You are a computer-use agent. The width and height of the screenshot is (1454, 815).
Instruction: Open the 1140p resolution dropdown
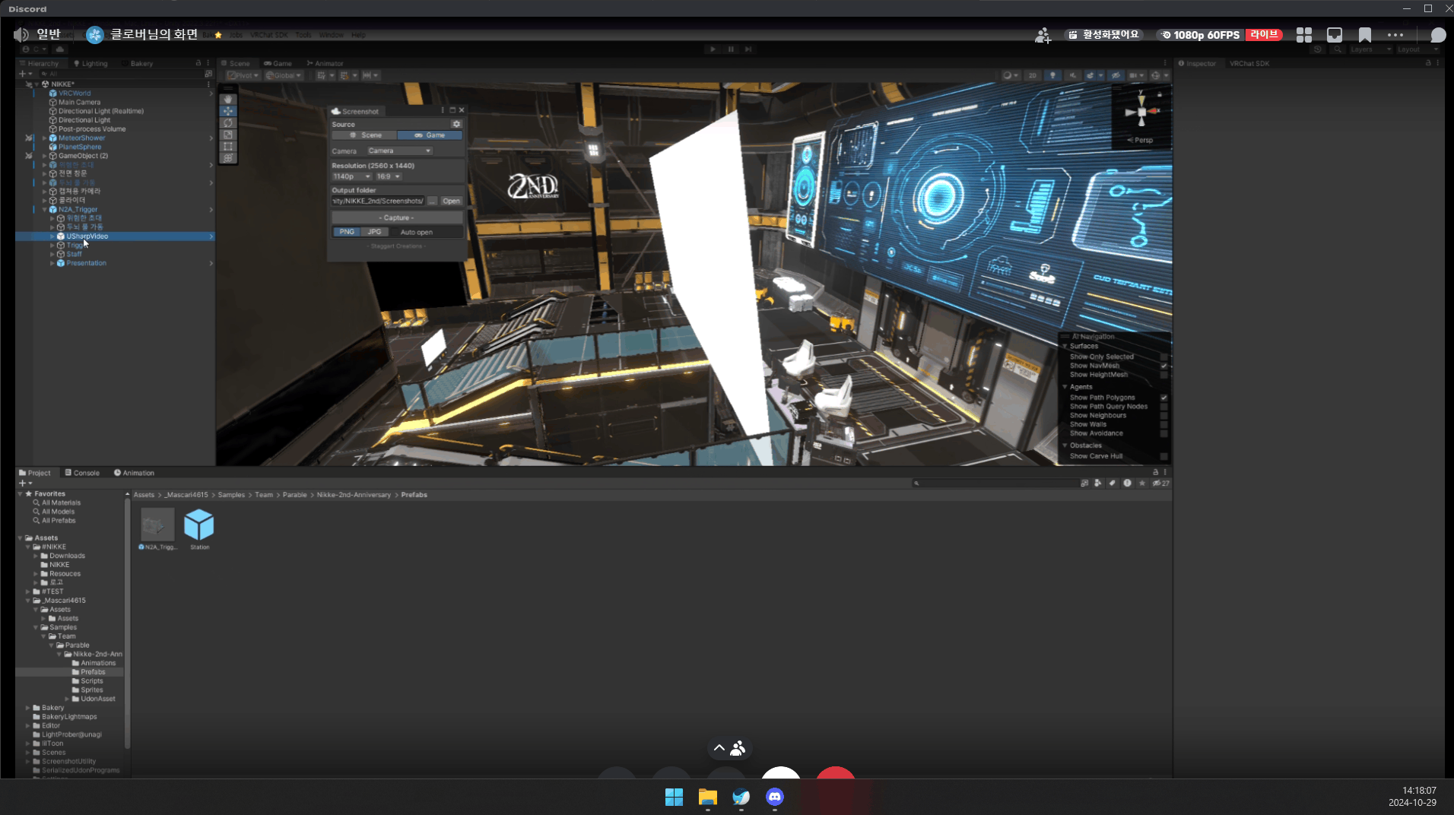click(x=351, y=176)
